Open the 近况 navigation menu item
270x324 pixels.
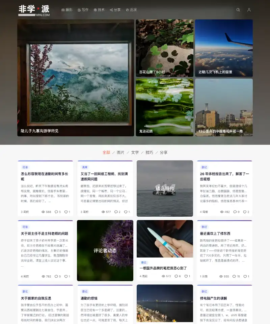pos(131,10)
